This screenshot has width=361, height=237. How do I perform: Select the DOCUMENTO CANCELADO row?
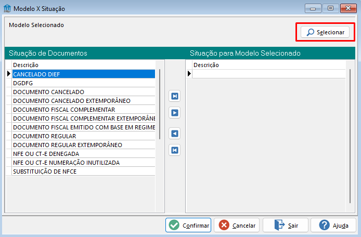[x=84, y=92]
